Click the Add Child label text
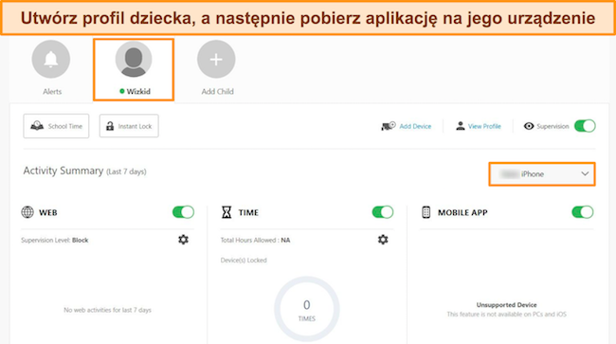The image size is (616, 344). pos(217,92)
